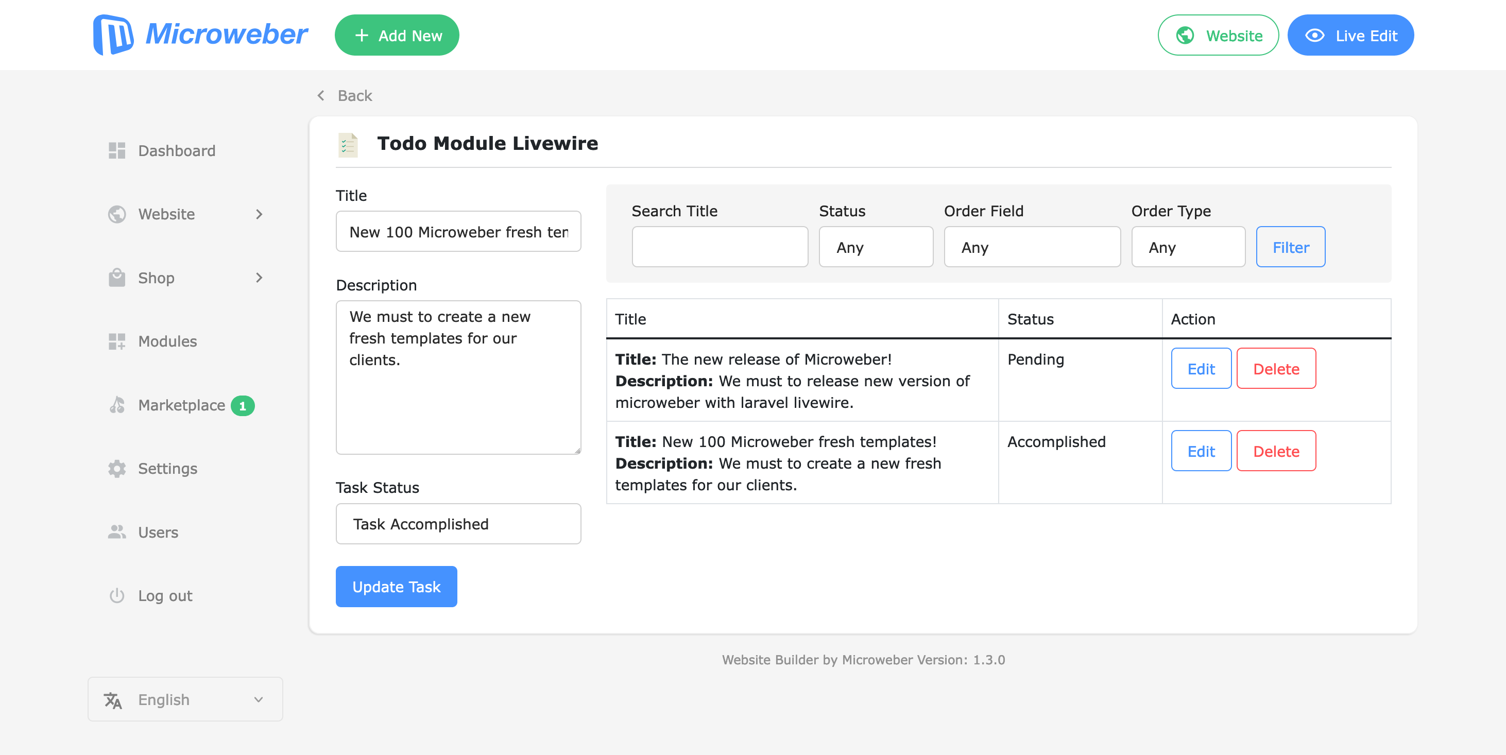Expand the Website sidebar submenu chevron
The width and height of the screenshot is (1506, 755).
coord(259,214)
